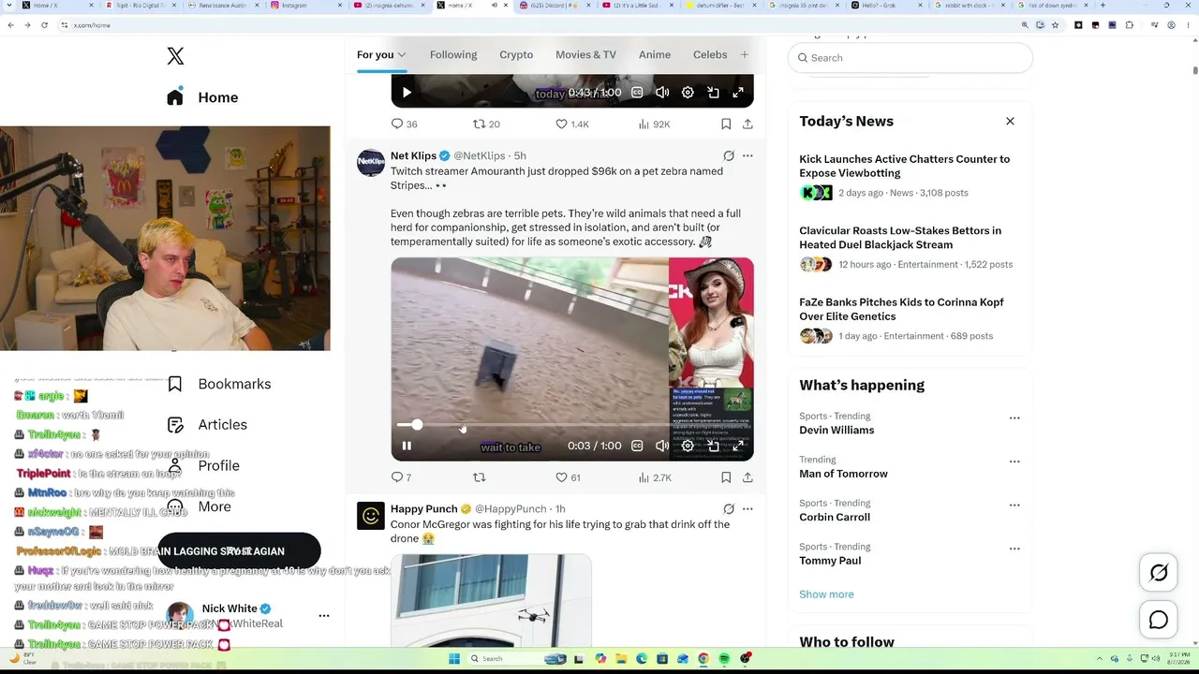
Task: Play the 0:43 video
Action: [407, 92]
